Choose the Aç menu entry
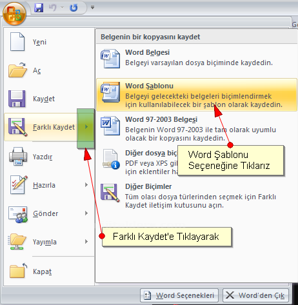Viewport: 298px width, 305px height. coord(37,70)
